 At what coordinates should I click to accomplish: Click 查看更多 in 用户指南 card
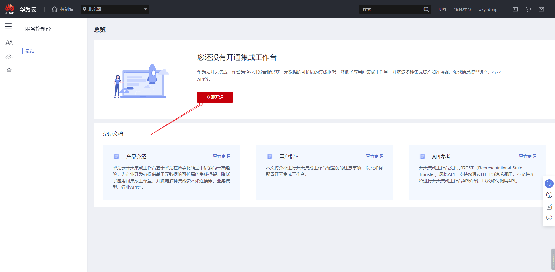point(374,156)
